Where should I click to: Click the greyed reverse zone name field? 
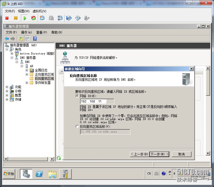click(x=105, y=132)
